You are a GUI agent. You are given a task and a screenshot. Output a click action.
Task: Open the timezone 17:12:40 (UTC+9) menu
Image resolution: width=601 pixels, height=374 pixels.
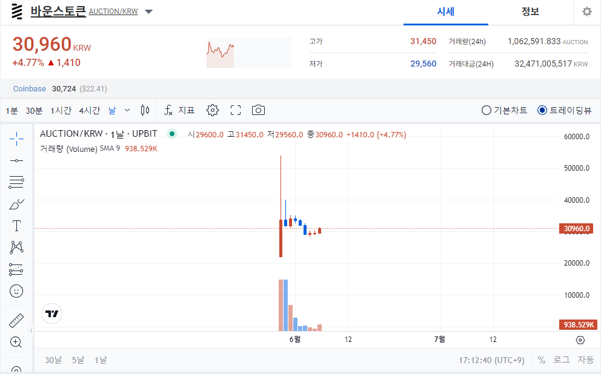[491, 360]
